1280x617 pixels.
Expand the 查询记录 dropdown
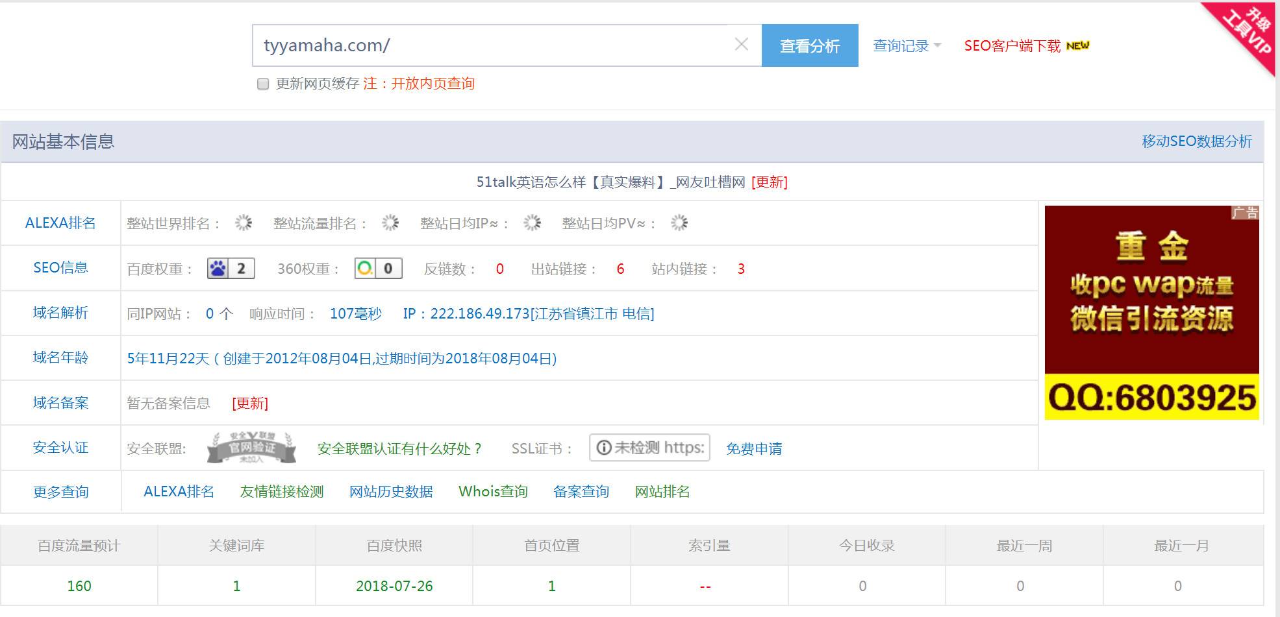(907, 45)
